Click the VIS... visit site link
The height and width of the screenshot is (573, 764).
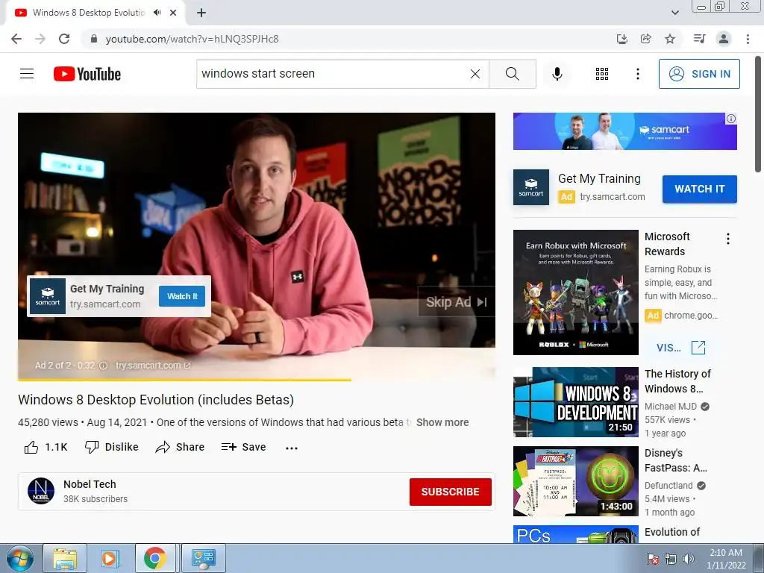click(680, 348)
